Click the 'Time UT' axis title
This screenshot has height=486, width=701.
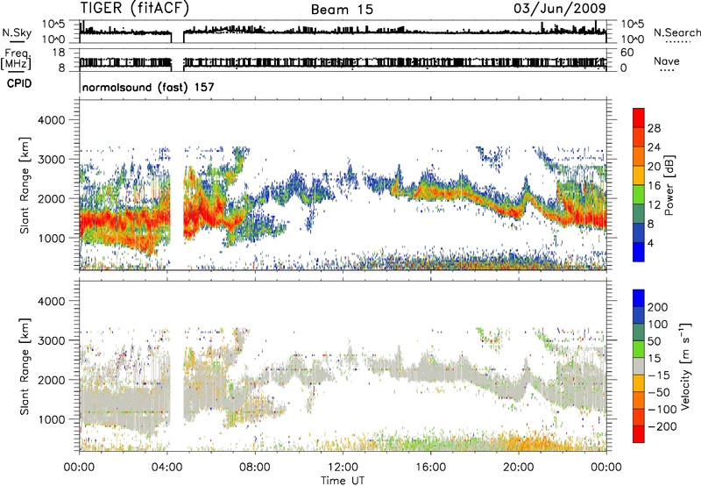tap(343, 481)
